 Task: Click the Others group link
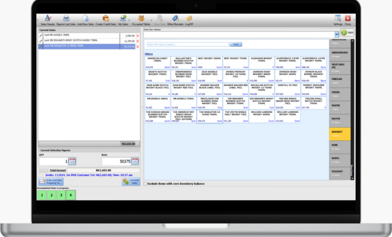149,54
